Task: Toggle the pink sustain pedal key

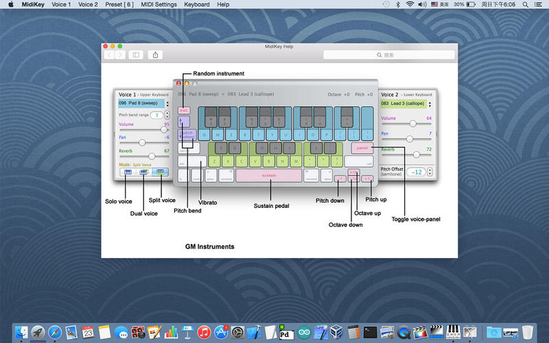Action: click(x=268, y=176)
